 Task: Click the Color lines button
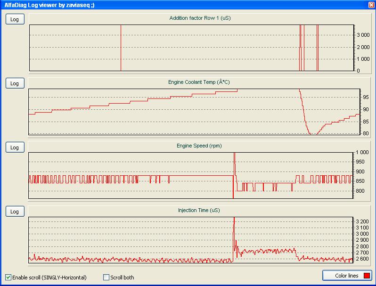346,276
